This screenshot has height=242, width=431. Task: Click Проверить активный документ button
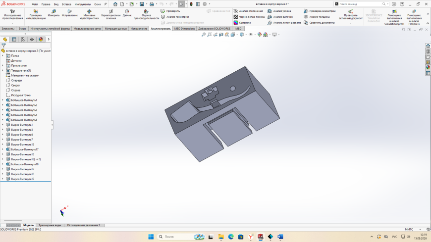[x=350, y=14]
